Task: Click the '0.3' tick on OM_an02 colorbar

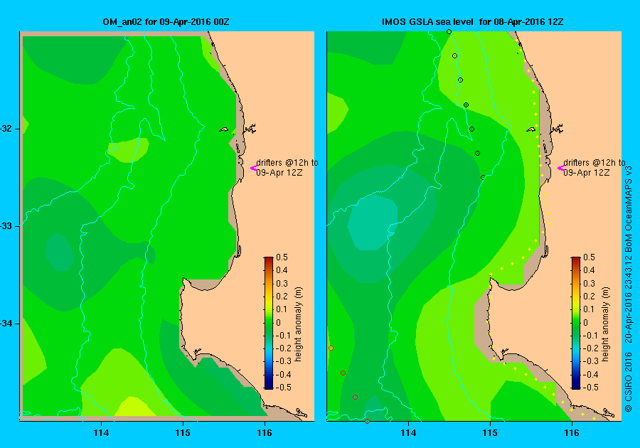Action: [282, 284]
